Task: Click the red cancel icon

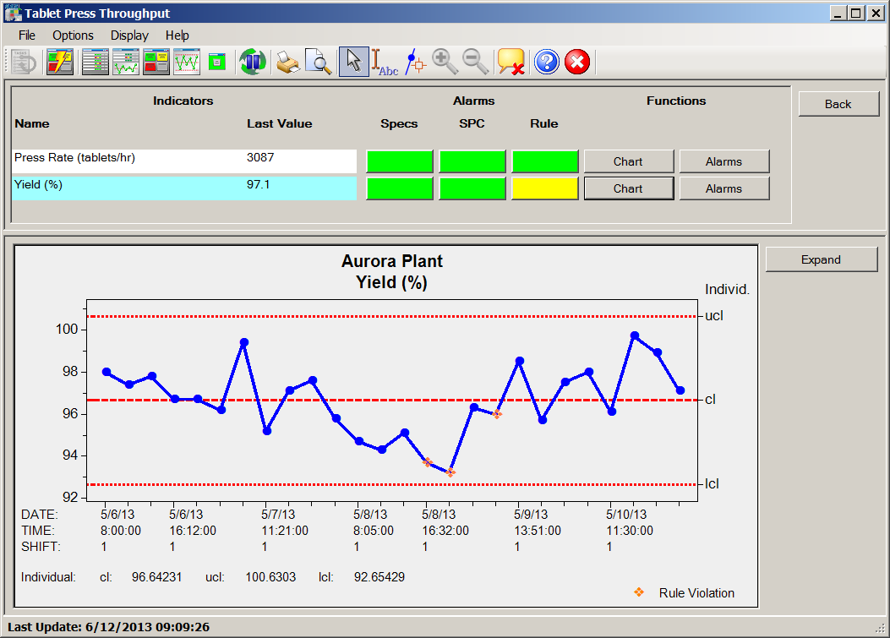Action: tap(576, 61)
